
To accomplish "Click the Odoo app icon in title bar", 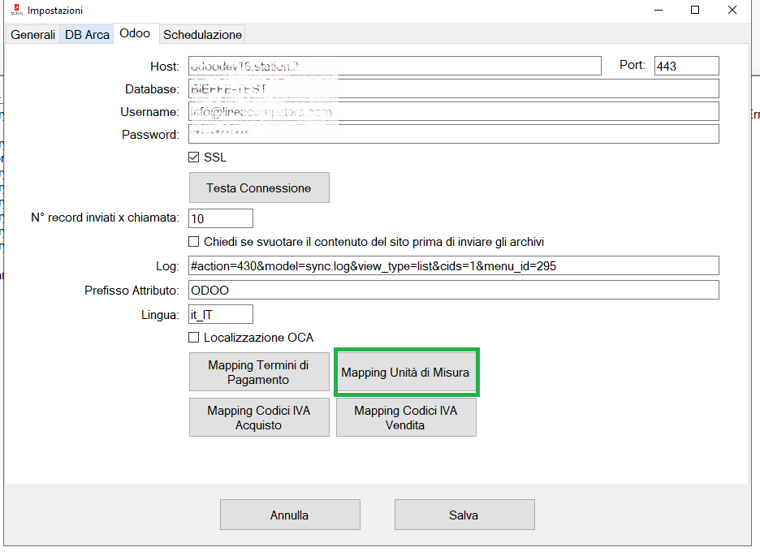I will coord(15,11).
